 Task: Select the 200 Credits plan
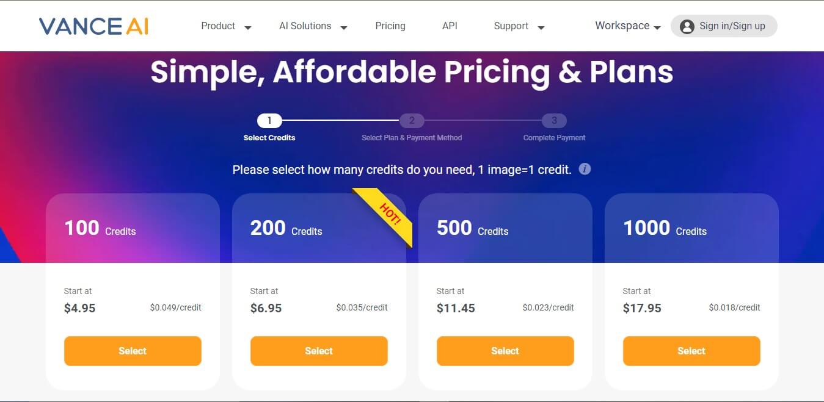point(319,351)
